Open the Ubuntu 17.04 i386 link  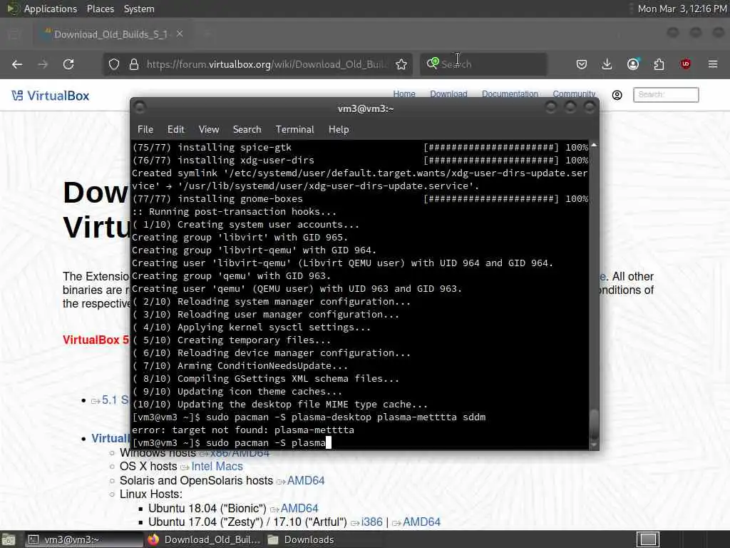(371, 522)
